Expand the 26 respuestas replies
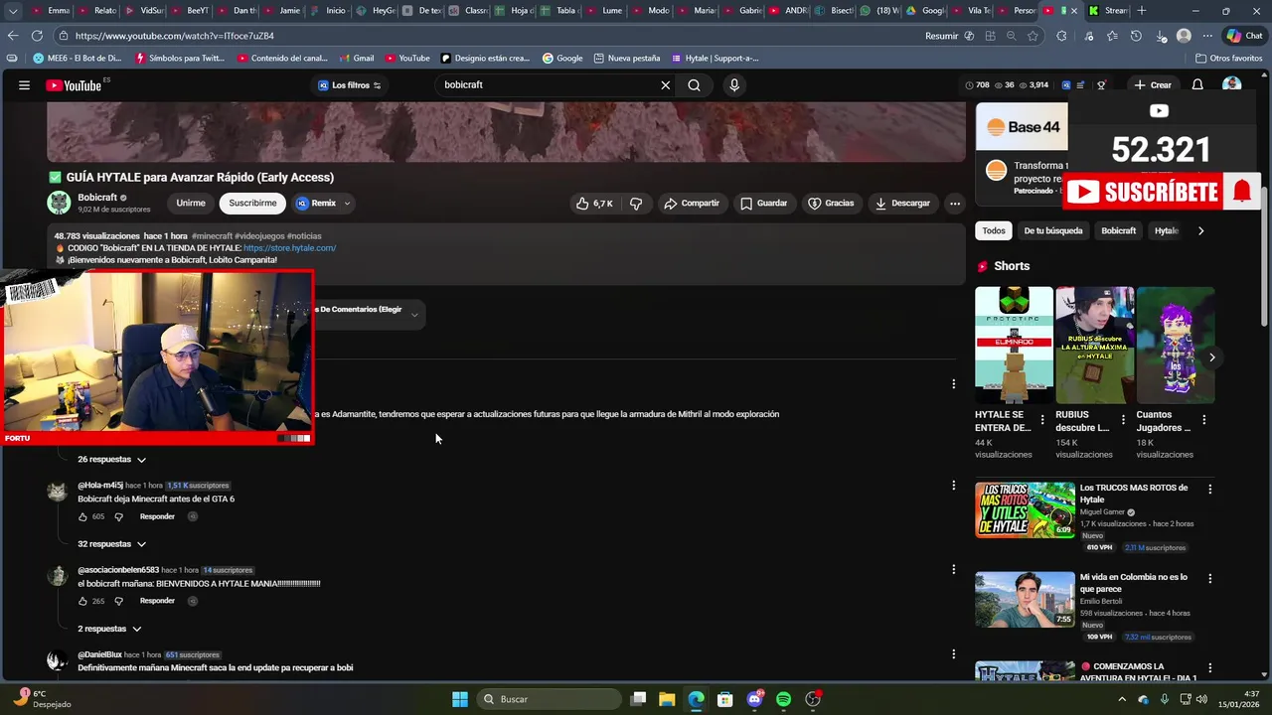 tap(111, 460)
